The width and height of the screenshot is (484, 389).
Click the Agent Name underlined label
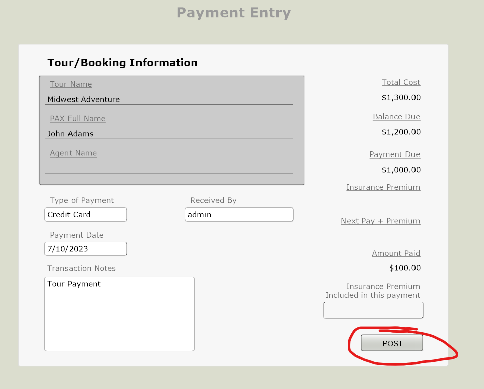[73, 153]
